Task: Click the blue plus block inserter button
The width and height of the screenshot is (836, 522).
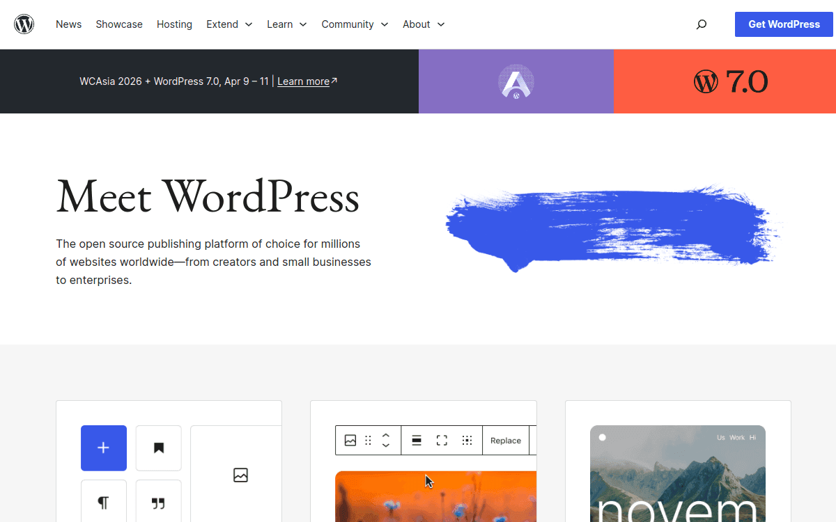Action: point(103,448)
